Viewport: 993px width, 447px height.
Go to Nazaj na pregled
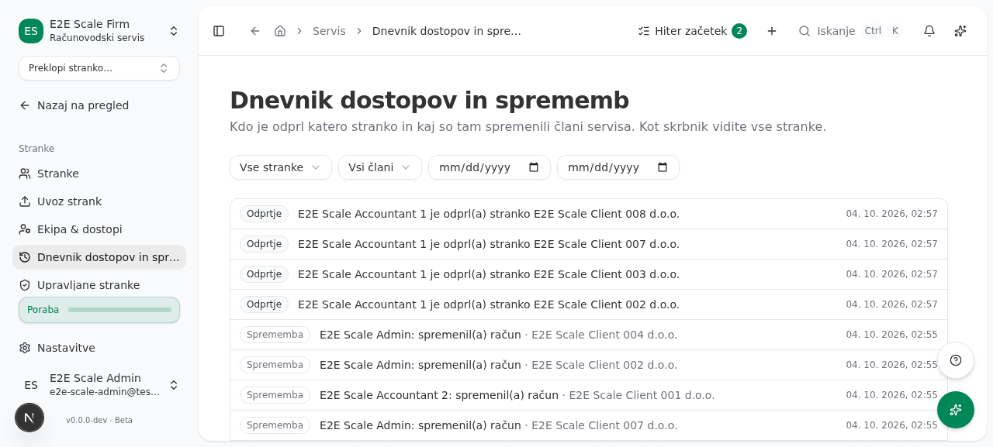coord(99,105)
